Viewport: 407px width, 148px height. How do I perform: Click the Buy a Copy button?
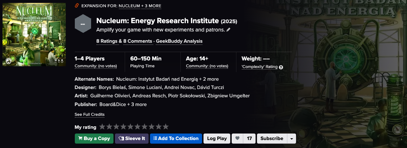pos(94,139)
